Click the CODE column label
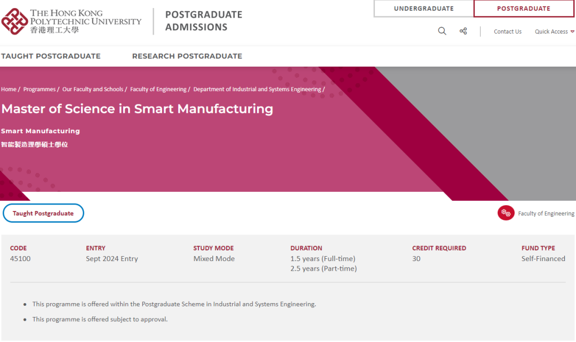The height and width of the screenshot is (342, 576). [x=18, y=248]
